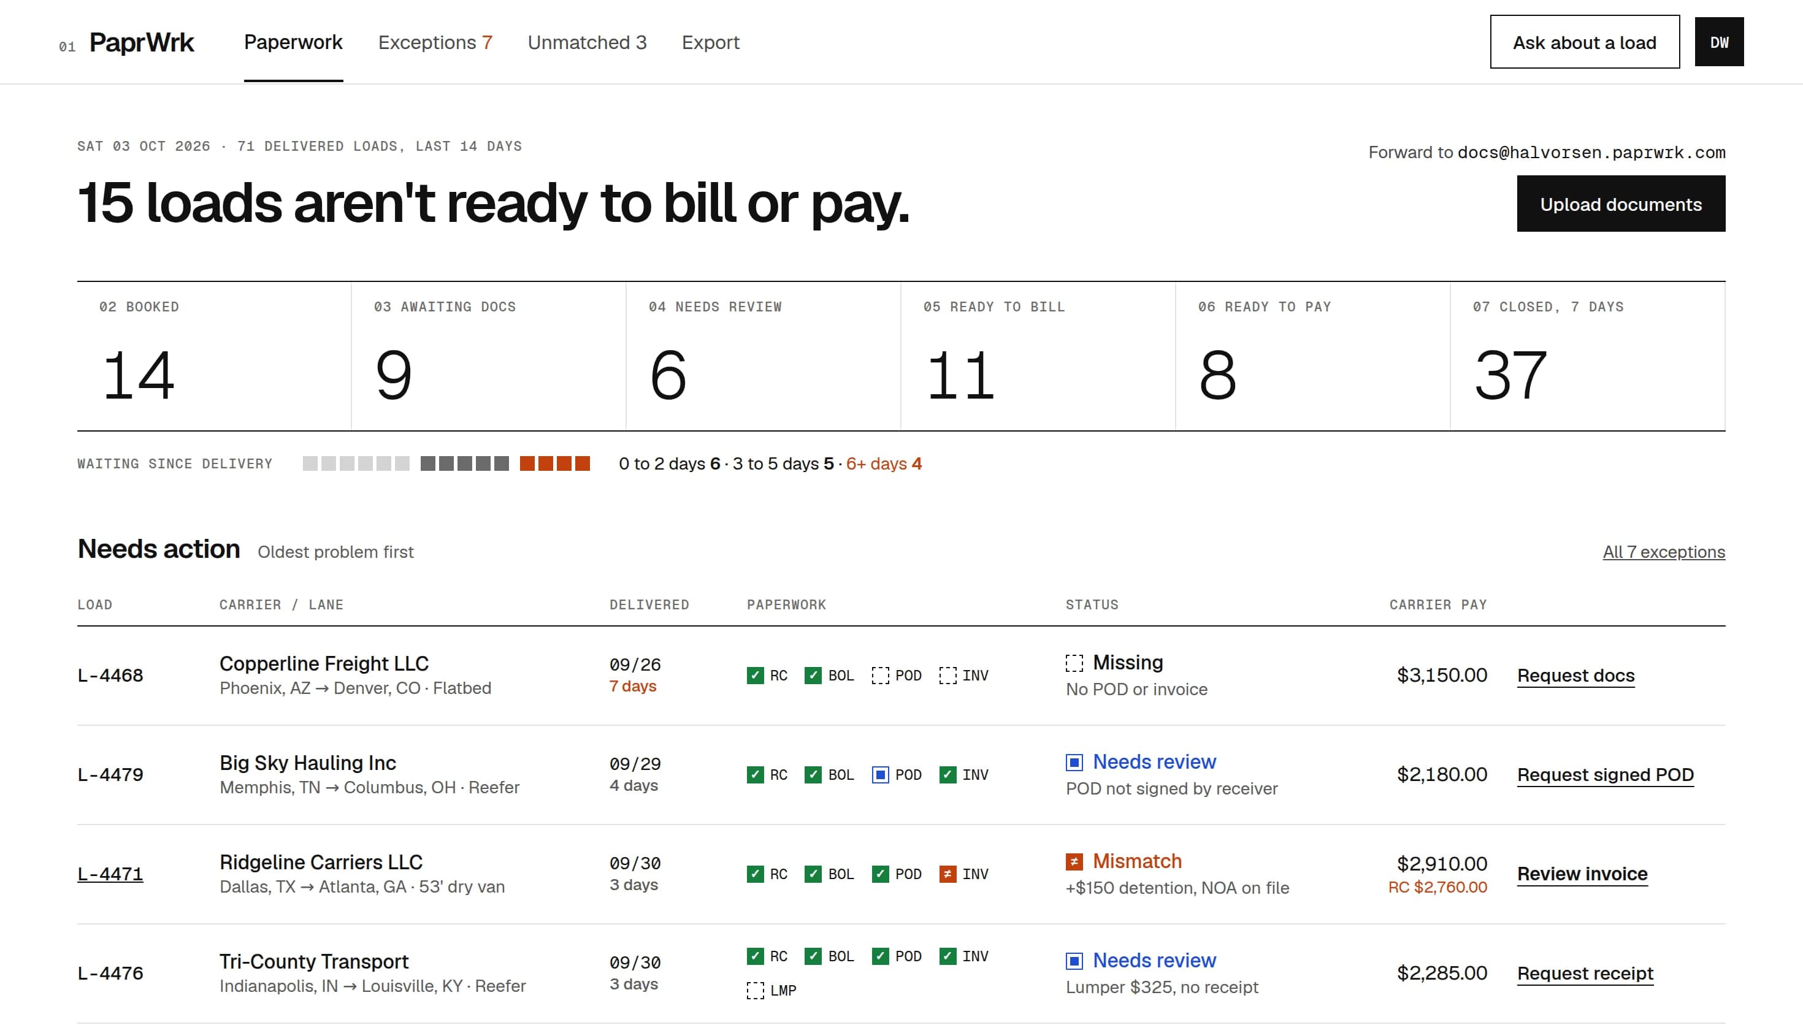Select the Booked 14 stage card

tap(214, 356)
